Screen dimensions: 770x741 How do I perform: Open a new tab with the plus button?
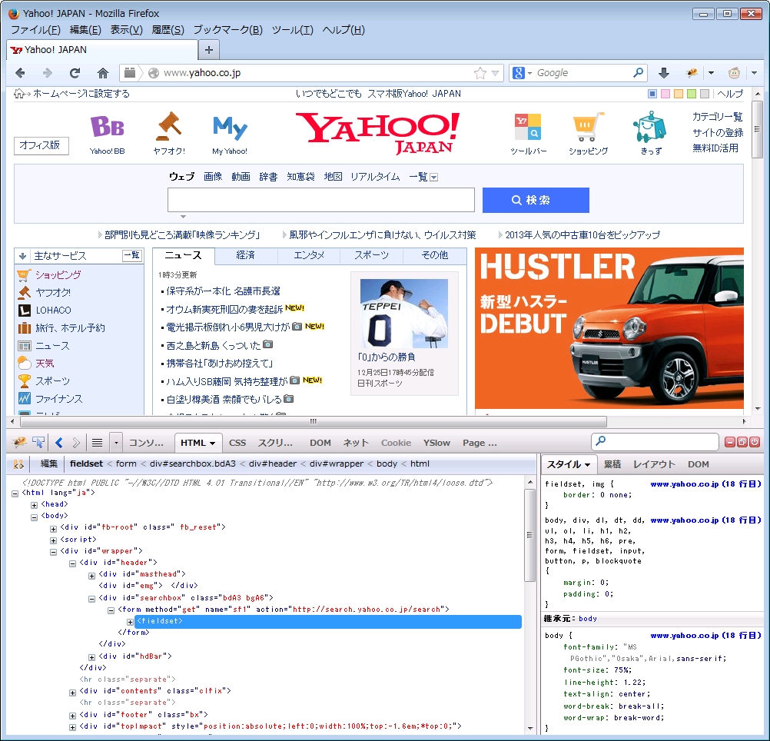pos(209,50)
